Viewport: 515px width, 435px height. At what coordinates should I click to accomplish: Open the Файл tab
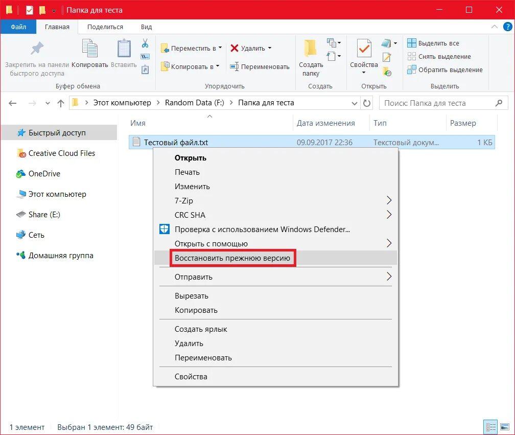click(18, 27)
